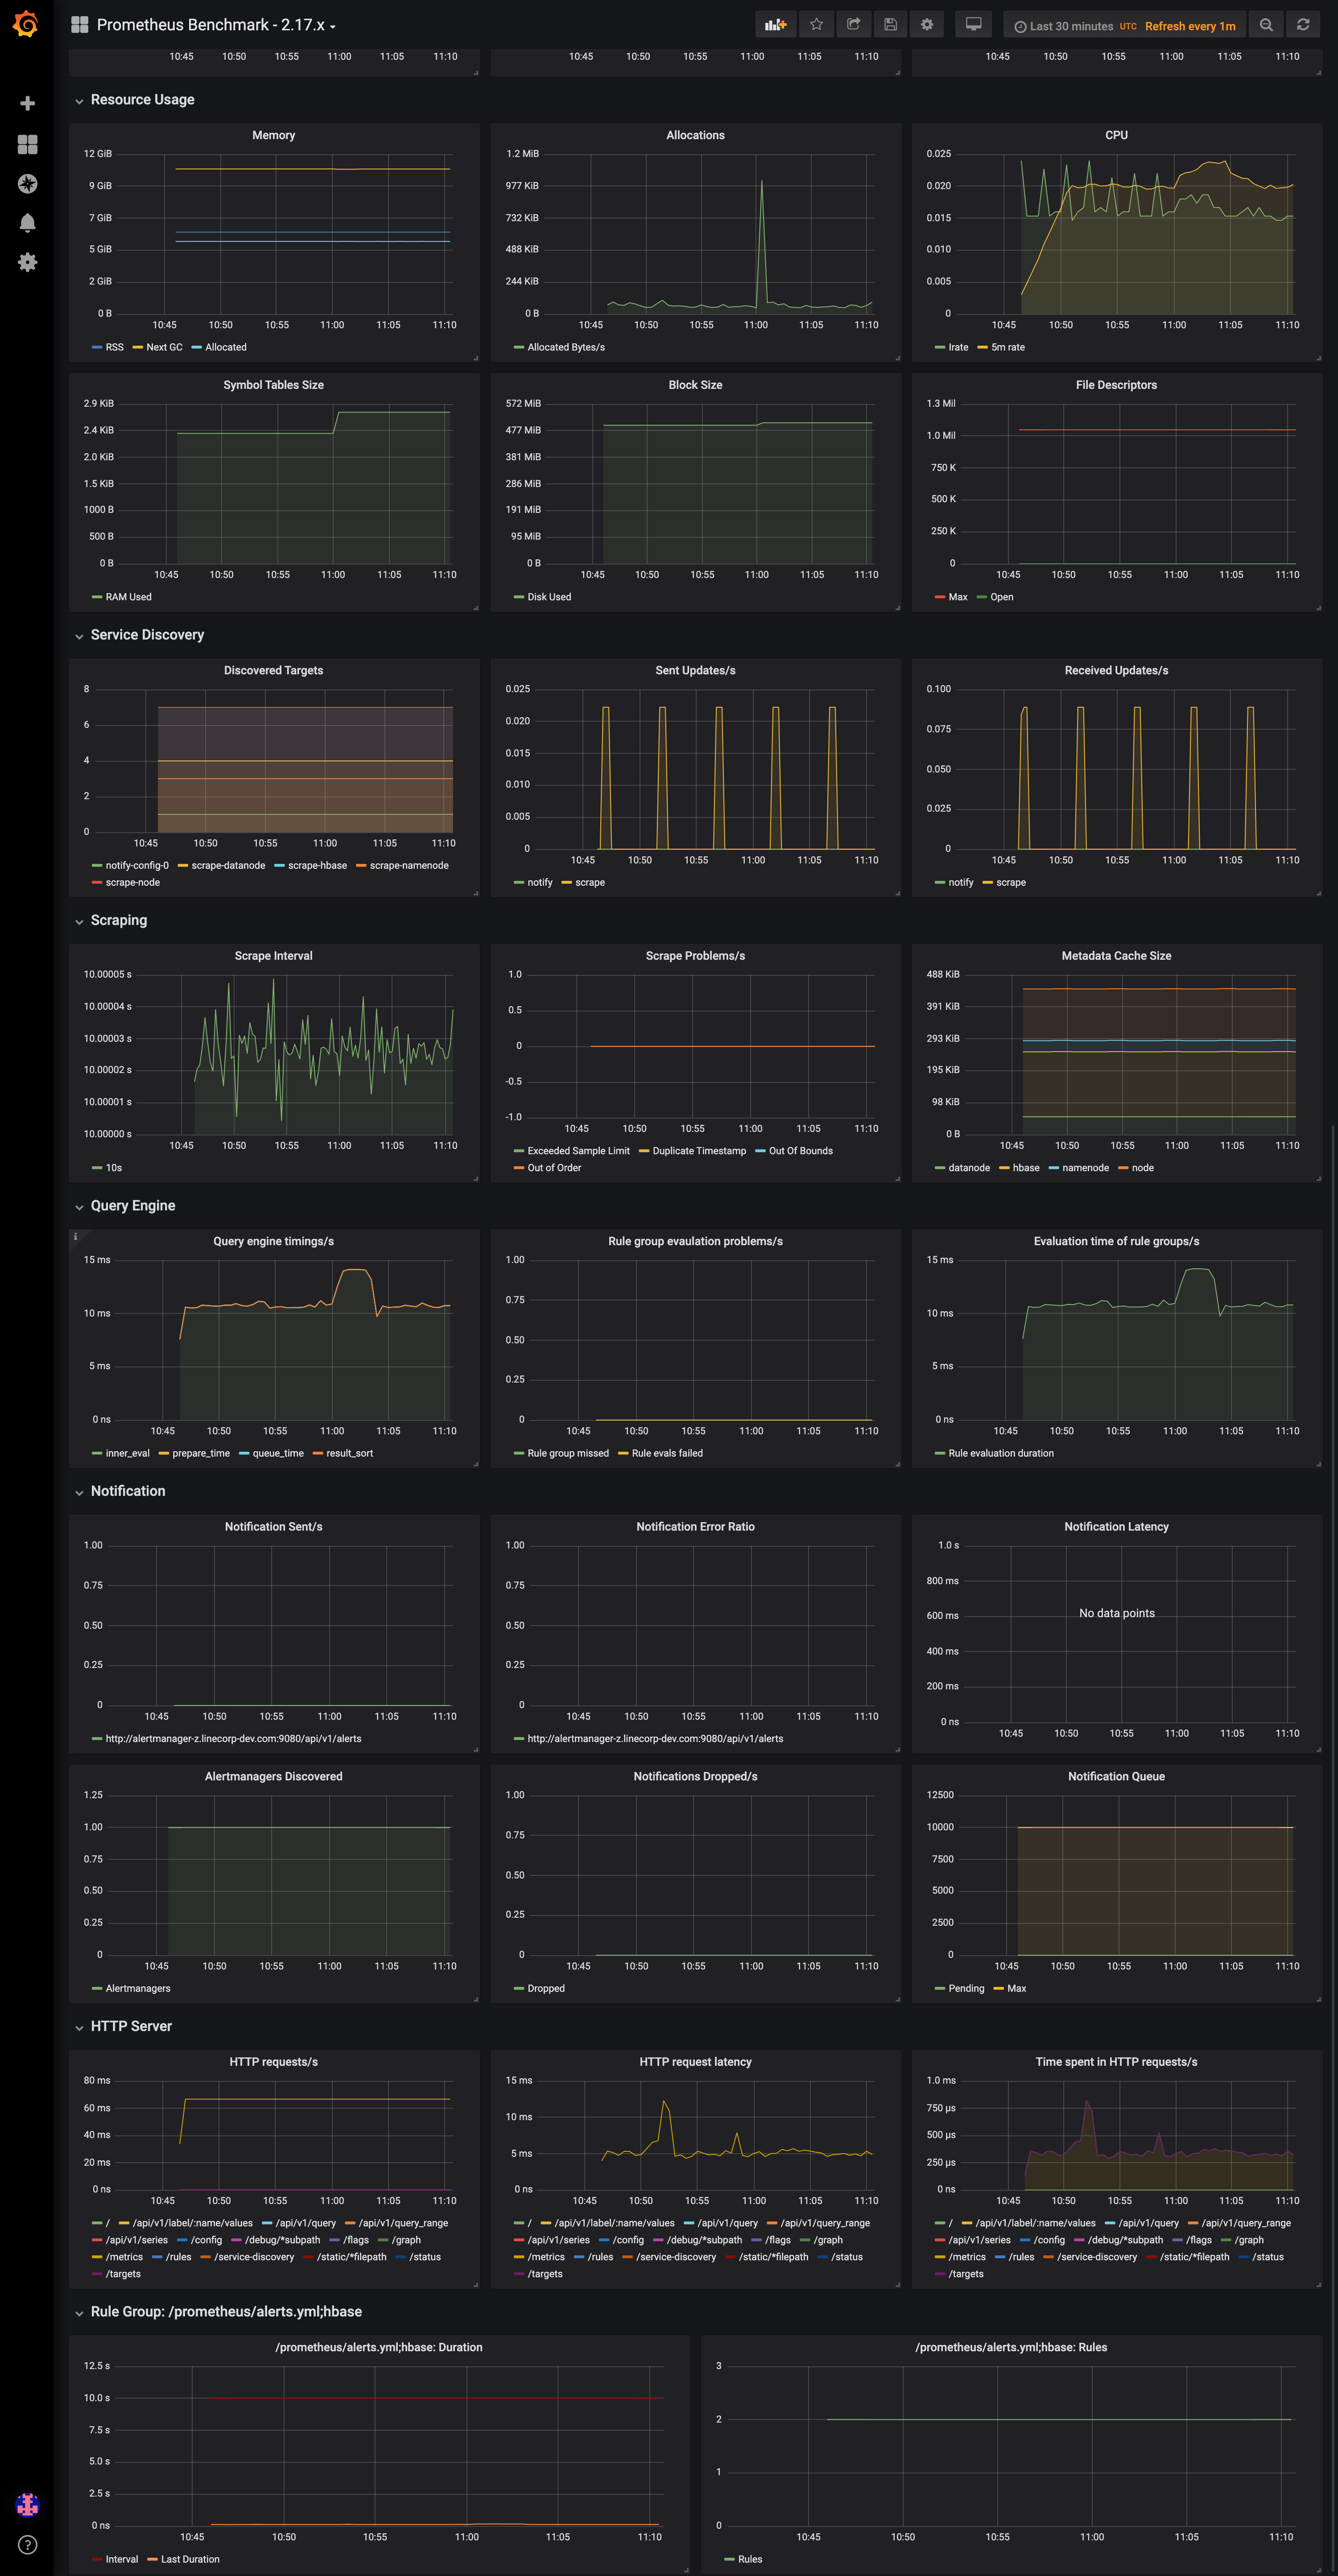Star this dashboard as favorite

816,25
